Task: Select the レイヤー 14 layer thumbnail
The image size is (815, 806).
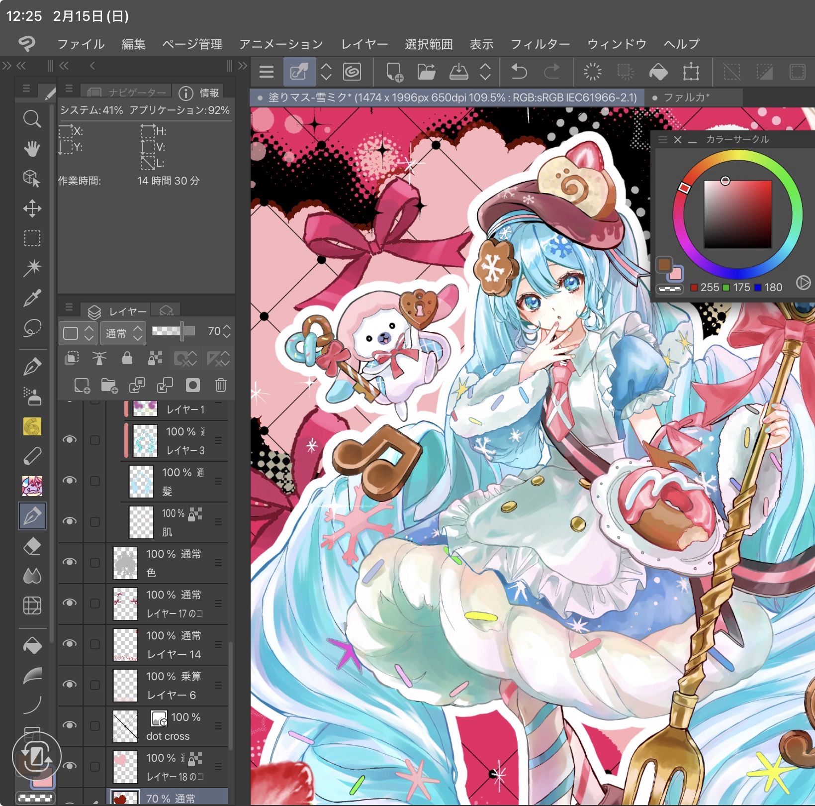Action: [x=125, y=644]
